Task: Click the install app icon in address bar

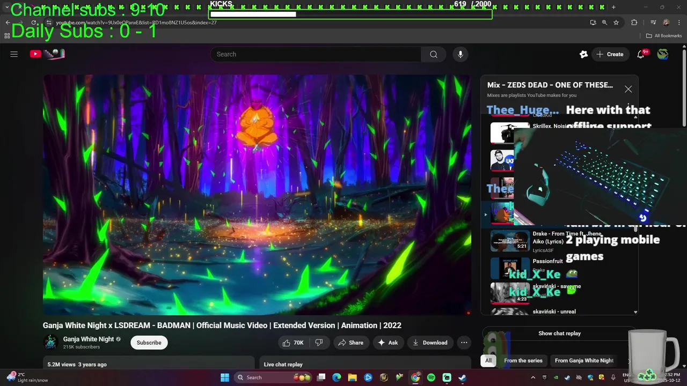Action: [x=593, y=23]
